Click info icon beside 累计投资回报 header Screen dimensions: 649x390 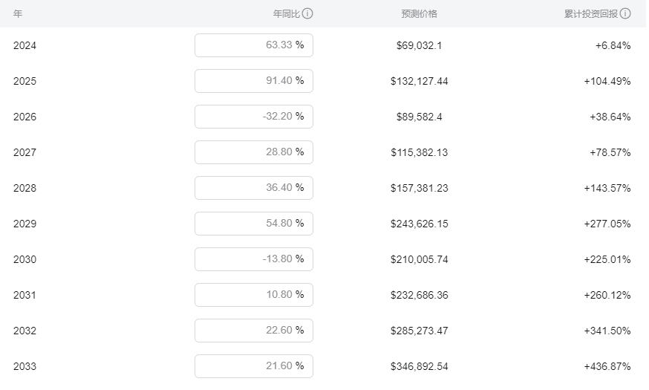(625, 13)
